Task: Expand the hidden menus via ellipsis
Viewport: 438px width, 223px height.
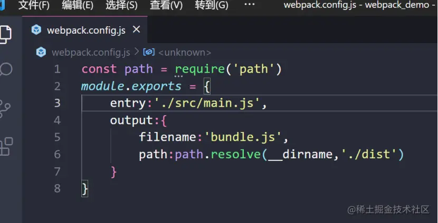Action: (x=249, y=4)
